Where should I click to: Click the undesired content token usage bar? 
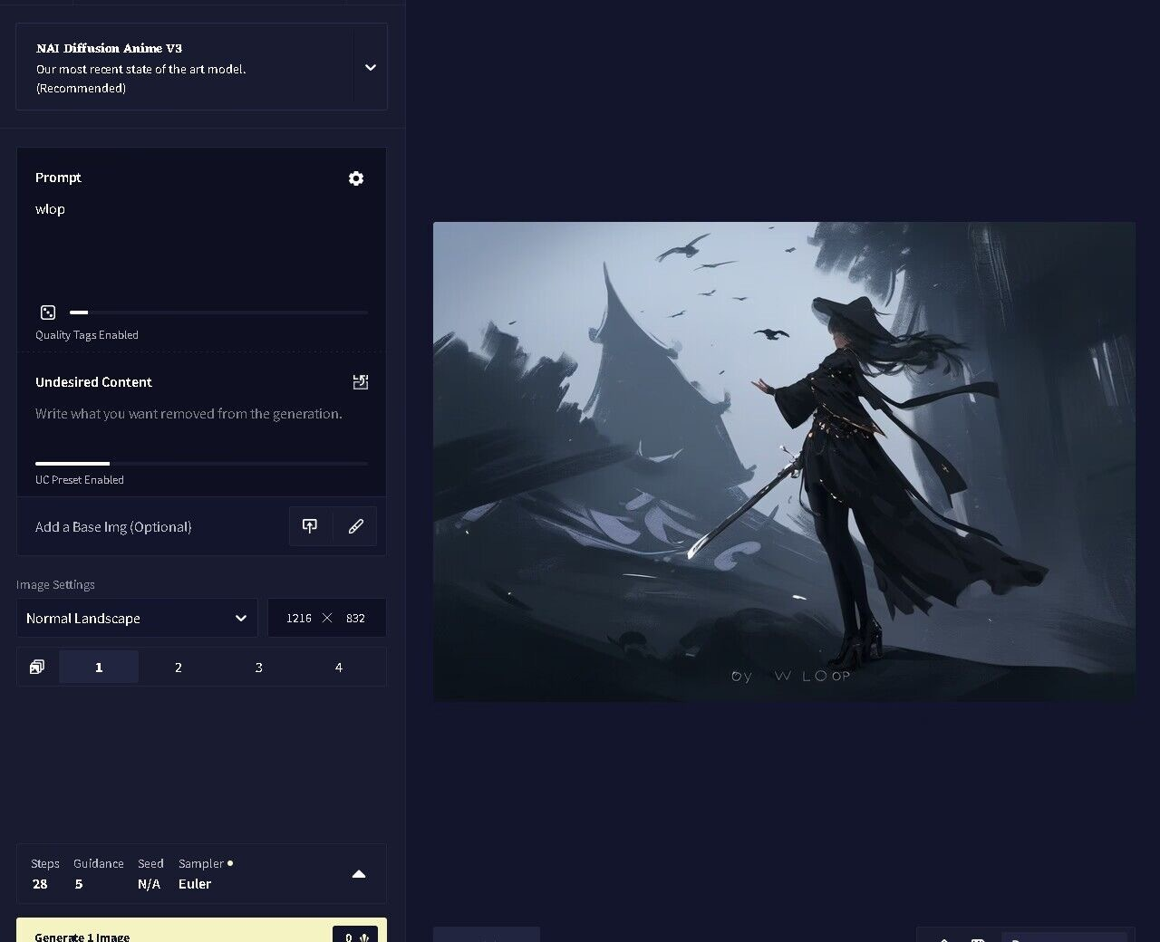[201, 464]
